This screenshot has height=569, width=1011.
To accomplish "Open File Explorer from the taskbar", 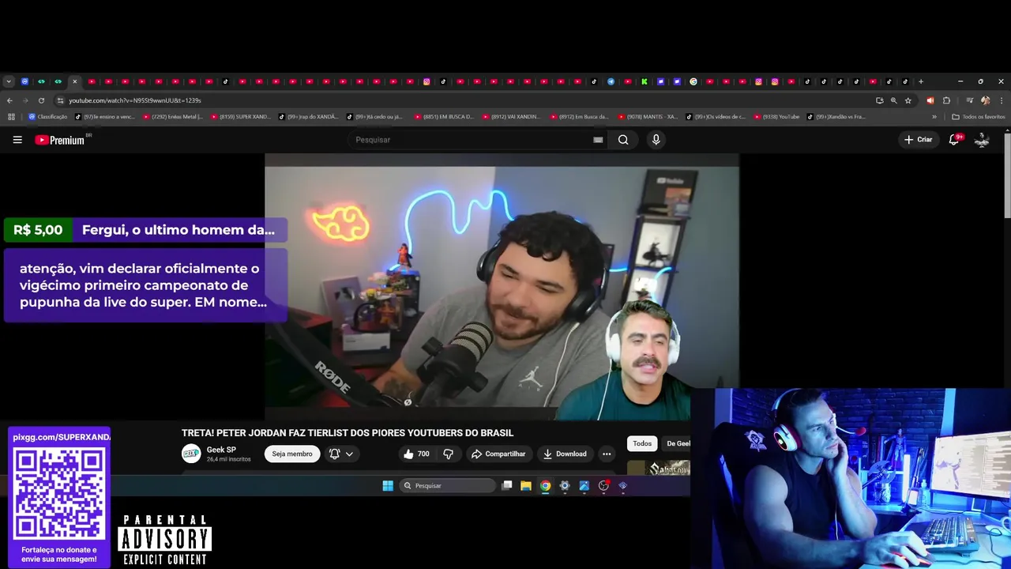I will point(525,485).
